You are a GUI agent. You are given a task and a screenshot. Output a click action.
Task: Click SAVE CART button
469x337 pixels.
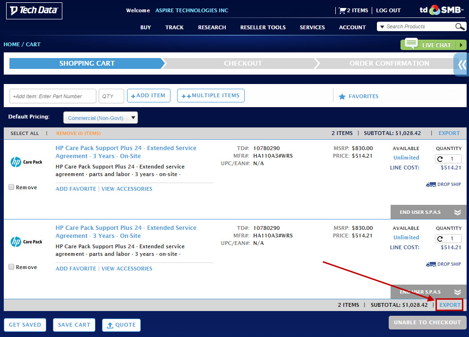[x=74, y=325]
